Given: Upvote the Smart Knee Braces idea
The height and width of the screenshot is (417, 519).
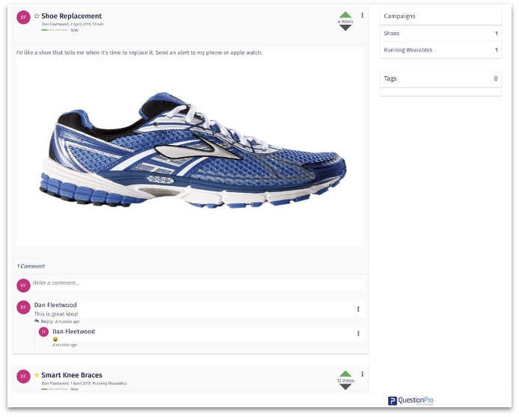Looking at the screenshot, I should (x=346, y=374).
